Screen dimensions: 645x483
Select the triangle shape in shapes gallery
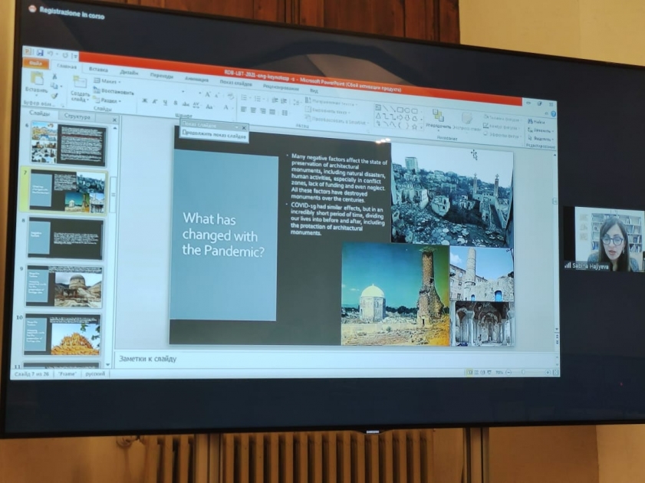coord(378,116)
